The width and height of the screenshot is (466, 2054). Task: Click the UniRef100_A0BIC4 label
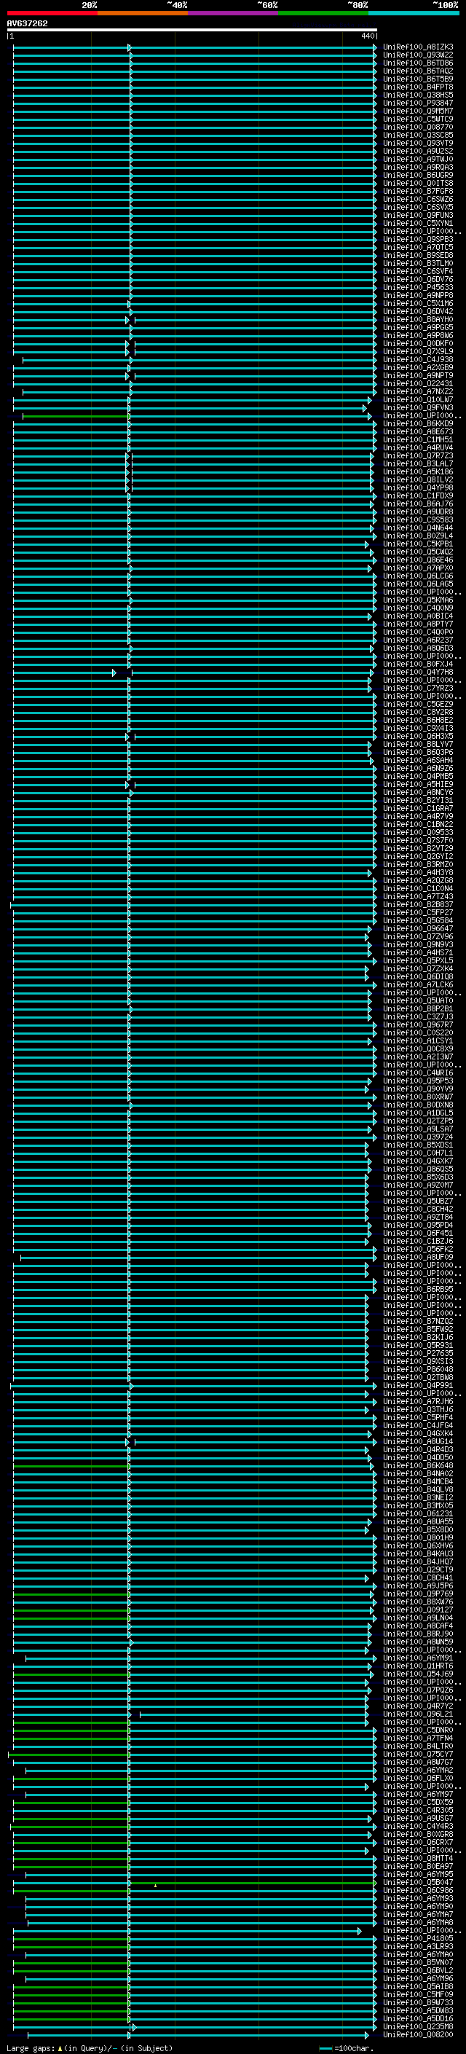[x=418, y=616]
